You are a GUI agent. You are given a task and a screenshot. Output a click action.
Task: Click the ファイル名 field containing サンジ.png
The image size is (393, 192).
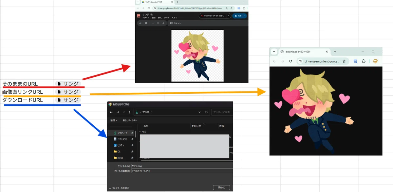point(182,166)
